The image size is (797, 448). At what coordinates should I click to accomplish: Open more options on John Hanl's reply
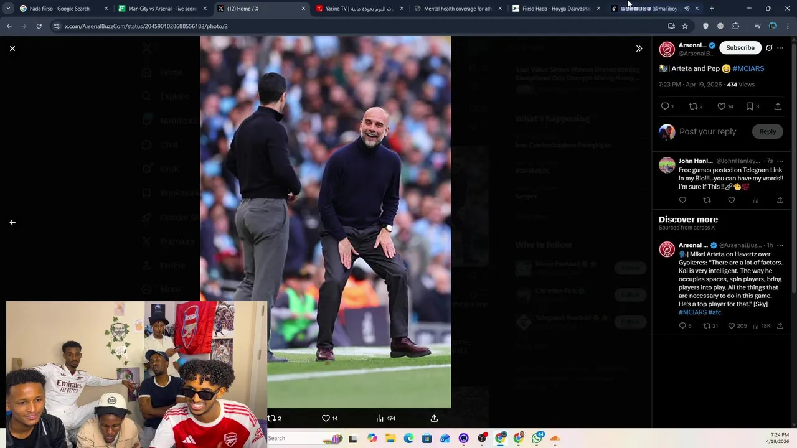pos(780,161)
